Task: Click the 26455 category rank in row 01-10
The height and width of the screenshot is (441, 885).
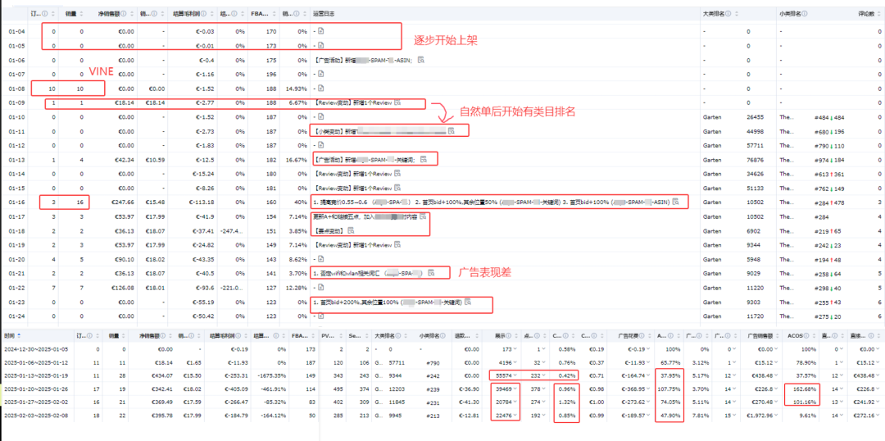Action: pyautogui.click(x=755, y=116)
